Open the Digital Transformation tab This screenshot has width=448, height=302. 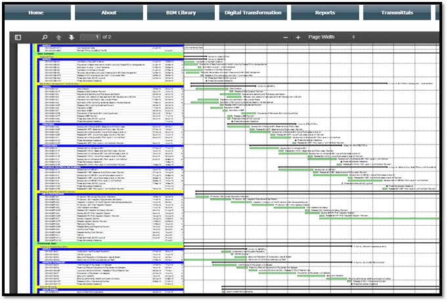(x=253, y=12)
